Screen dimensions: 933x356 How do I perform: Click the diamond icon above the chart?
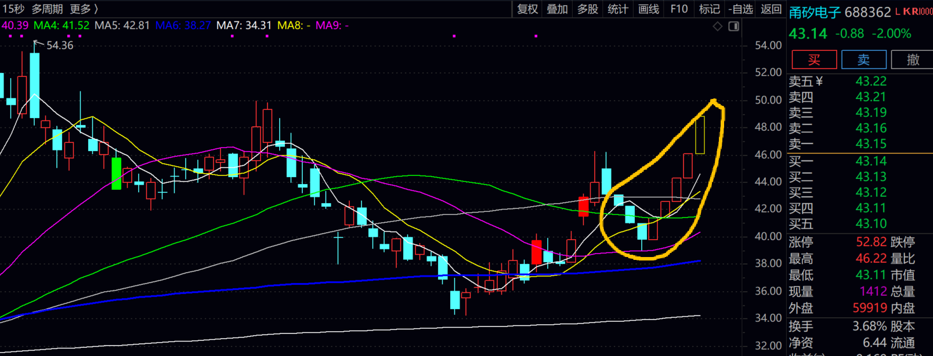coord(718,27)
